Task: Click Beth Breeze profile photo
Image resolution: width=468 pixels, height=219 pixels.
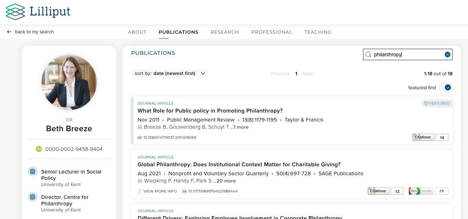Action: pos(69,82)
